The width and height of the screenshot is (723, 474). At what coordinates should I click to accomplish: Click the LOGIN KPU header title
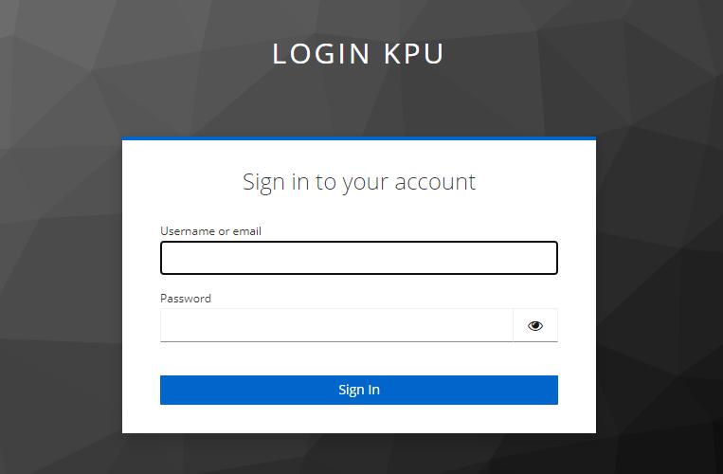click(358, 53)
